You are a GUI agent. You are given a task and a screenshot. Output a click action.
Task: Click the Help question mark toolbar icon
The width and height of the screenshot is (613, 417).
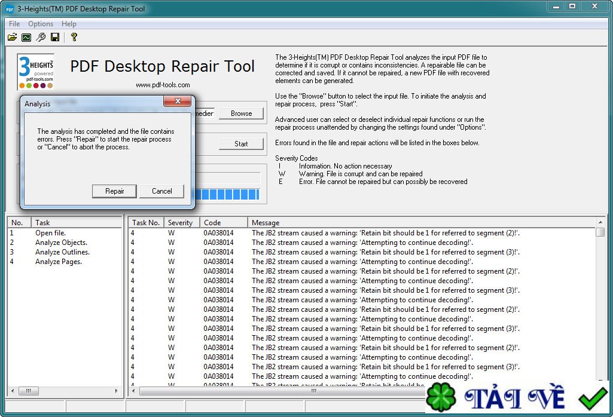pos(74,38)
